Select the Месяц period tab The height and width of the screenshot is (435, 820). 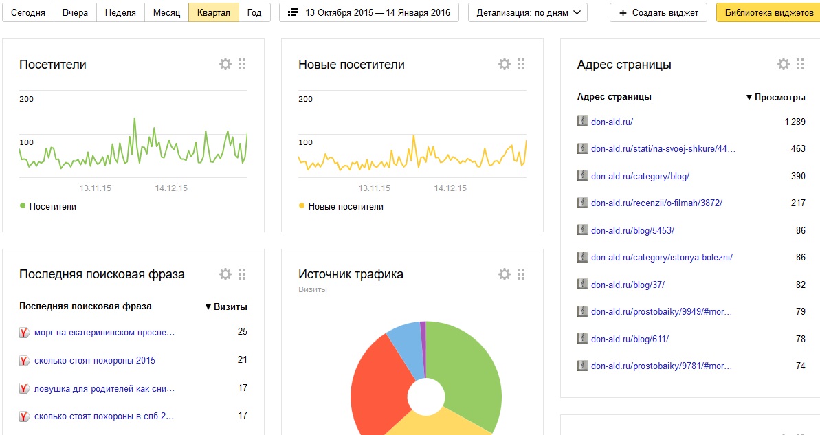point(166,12)
